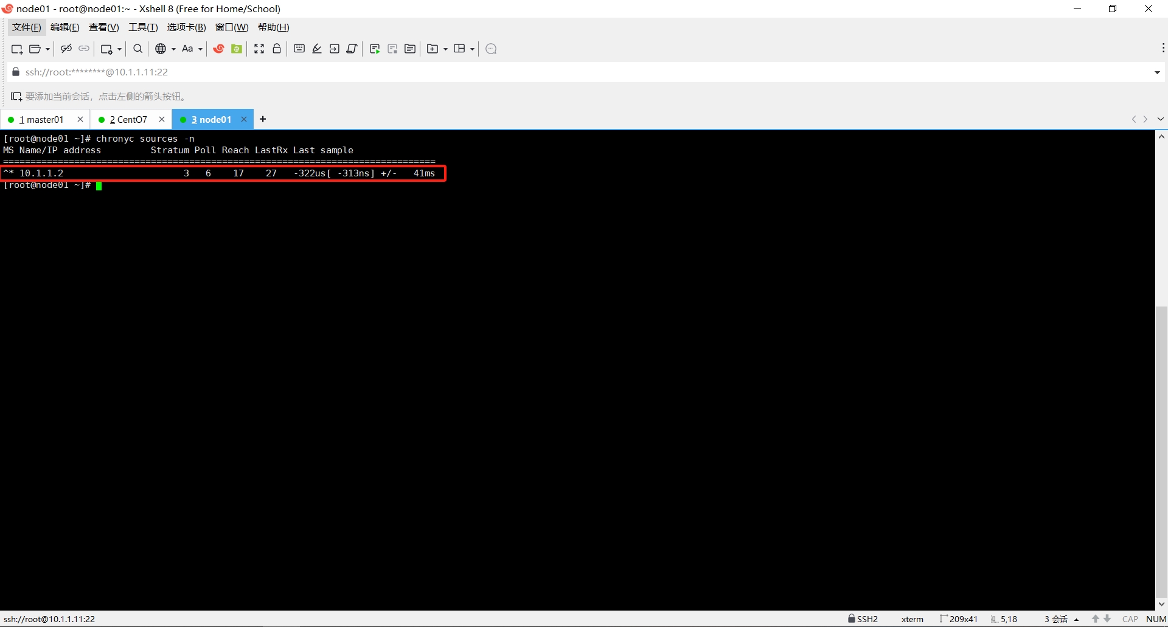Click the Reconnect link icon

click(84, 49)
